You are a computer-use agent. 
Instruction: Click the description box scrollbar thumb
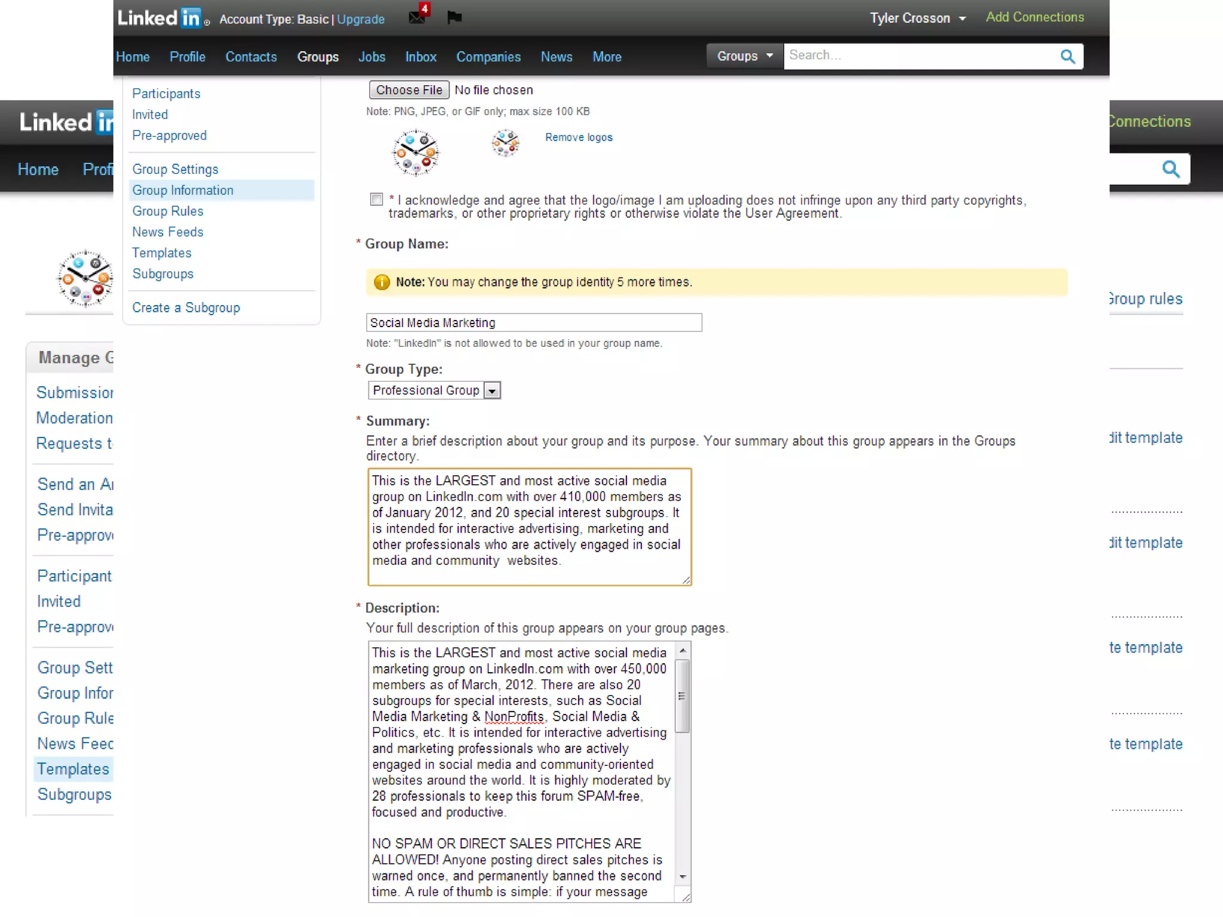coord(683,696)
